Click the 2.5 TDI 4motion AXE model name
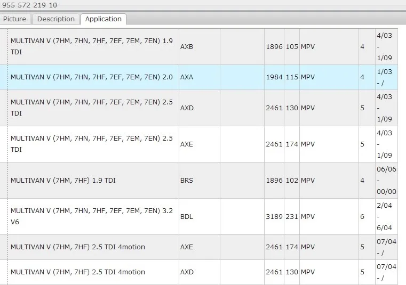406x285 pixels. tap(78, 247)
